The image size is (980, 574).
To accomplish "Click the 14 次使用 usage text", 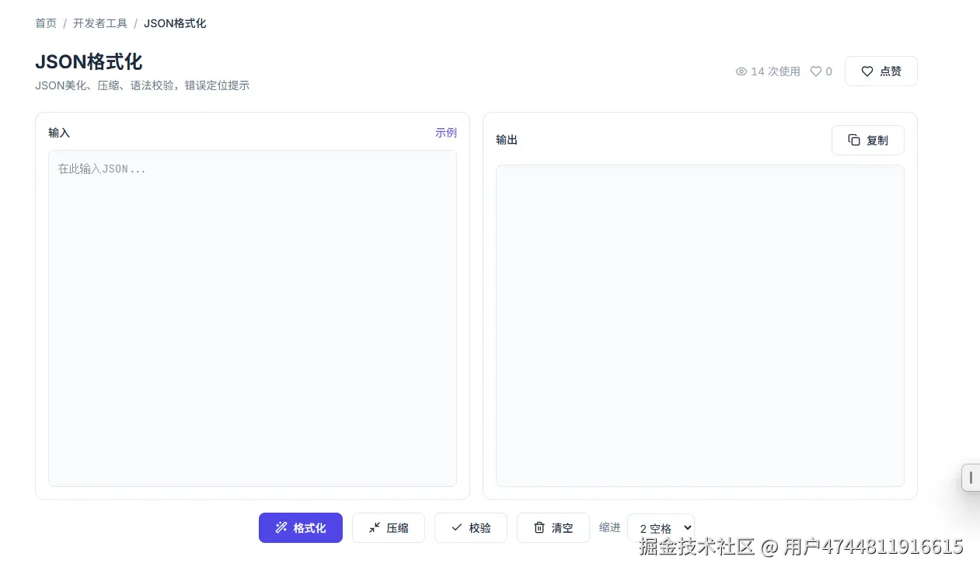I will point(776,71).
